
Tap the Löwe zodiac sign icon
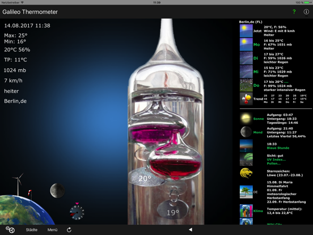246,173
